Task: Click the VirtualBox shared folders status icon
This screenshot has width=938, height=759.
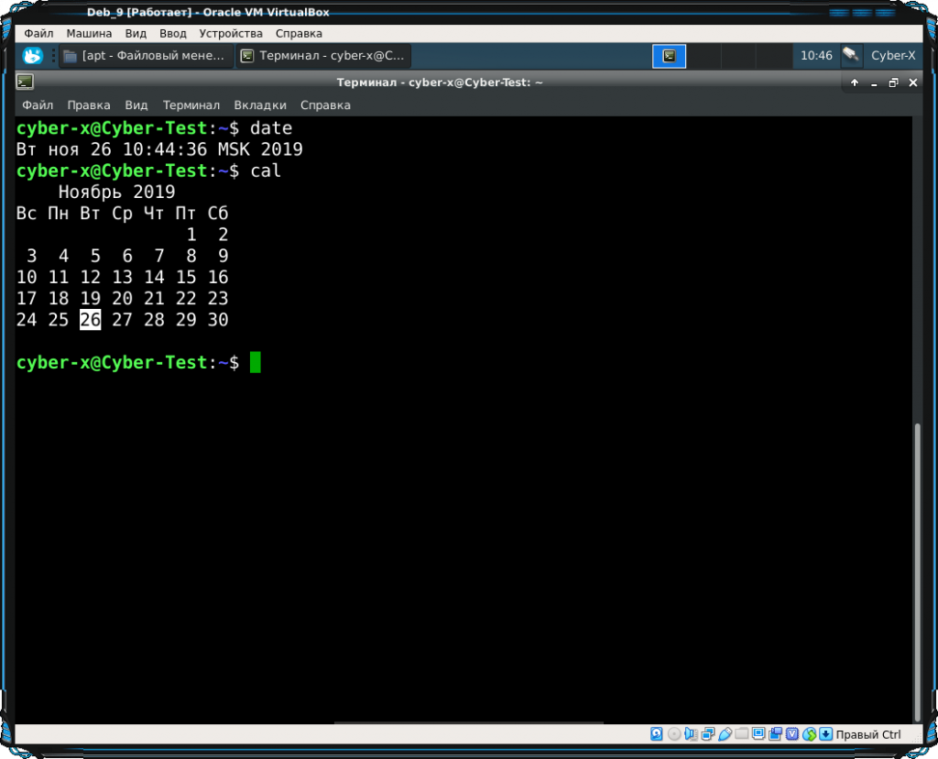Action: (x=742, y=733)
